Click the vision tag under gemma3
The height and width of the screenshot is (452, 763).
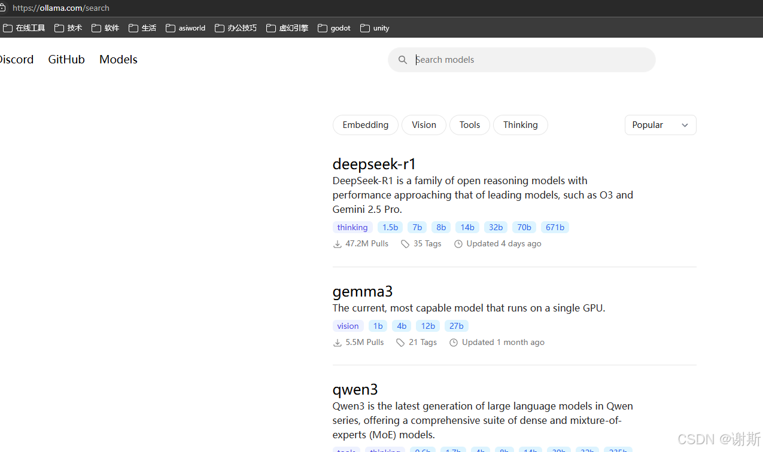pyautogui.click(x=348, y=326)
